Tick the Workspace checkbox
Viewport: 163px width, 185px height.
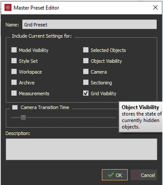(14, 71)
